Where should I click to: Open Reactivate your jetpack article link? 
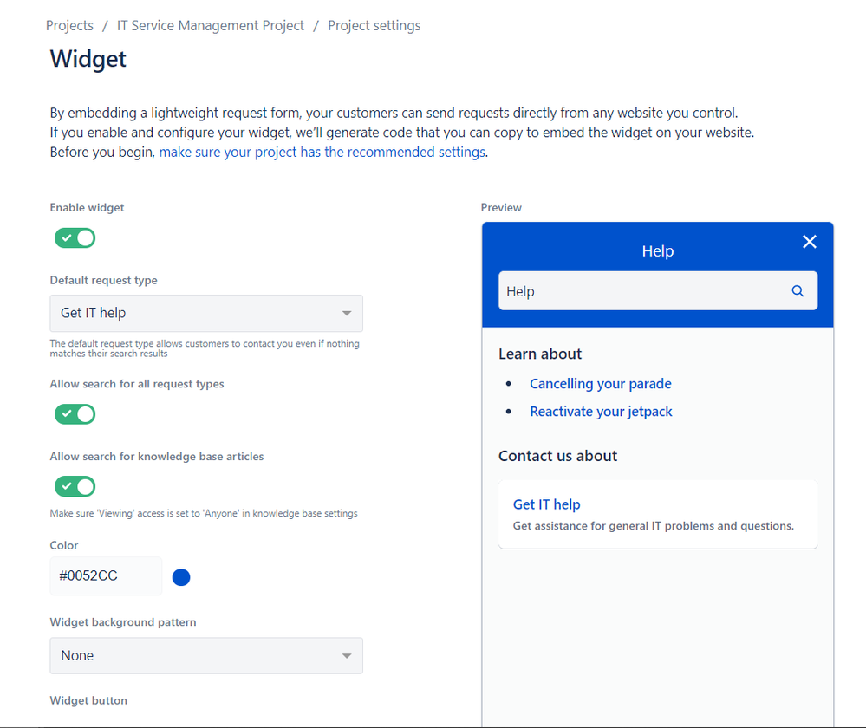point(601,412)
